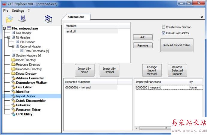207x135 pixels.
Task: Click the notepad.exe file window icon in tree
Action: (9, 28)
